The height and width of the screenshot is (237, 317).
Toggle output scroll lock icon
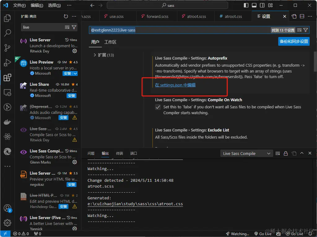[286, 153]
